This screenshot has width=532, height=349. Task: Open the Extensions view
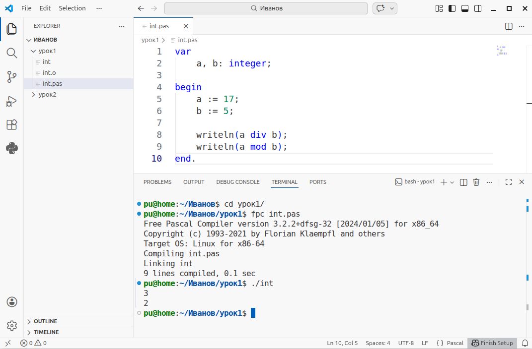[12, 125]
